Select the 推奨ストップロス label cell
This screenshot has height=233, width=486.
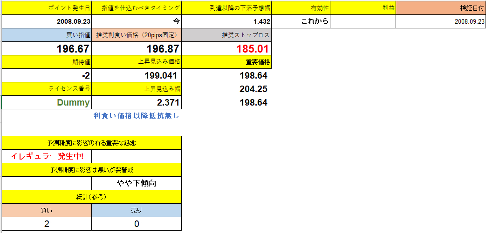pos(226,35)
